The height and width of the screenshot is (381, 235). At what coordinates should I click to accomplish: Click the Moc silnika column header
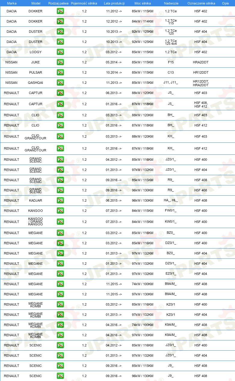[143, 3]
